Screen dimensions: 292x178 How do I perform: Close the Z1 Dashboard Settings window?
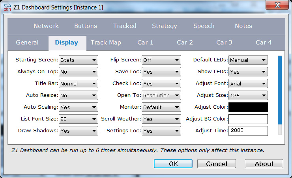(277, 5)
